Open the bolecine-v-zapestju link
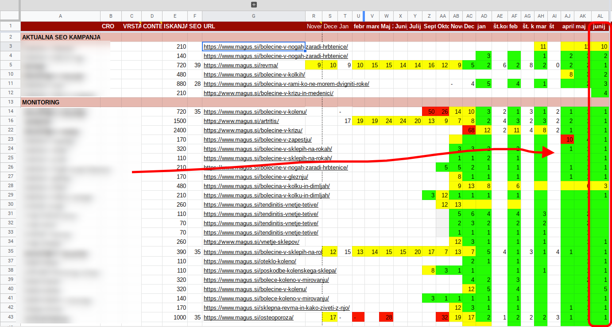612x327 pixels. [257, 139]
